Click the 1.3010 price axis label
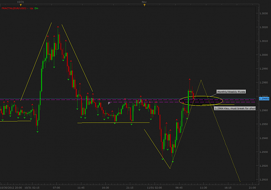The image size is (271, 190). pyautogui.click(x=264, y=41)
